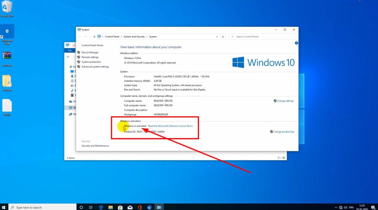Screen dimensions: 378x210
Task: Open the File tab in File Explorer window
Action: click(x=70, y=50)
